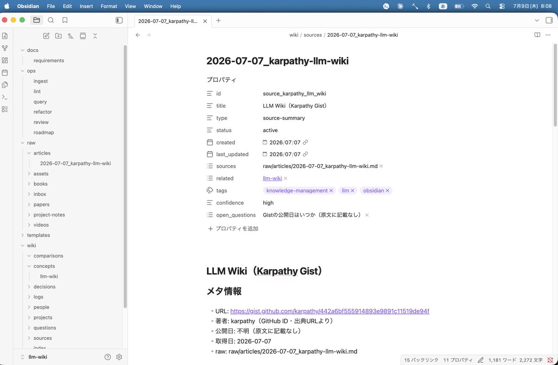Open quick switcher file-search ribbon icon
This screenshot has height=365, width=558.
[5, 36]
